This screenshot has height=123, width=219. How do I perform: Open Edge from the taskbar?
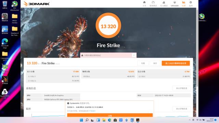(109, 120)
